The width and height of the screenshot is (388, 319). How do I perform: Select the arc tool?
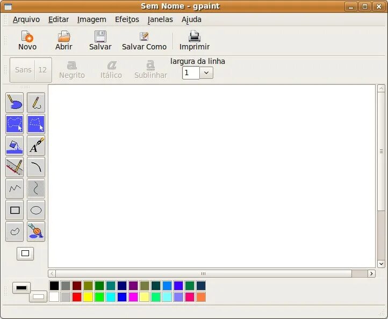click(36, 167)
